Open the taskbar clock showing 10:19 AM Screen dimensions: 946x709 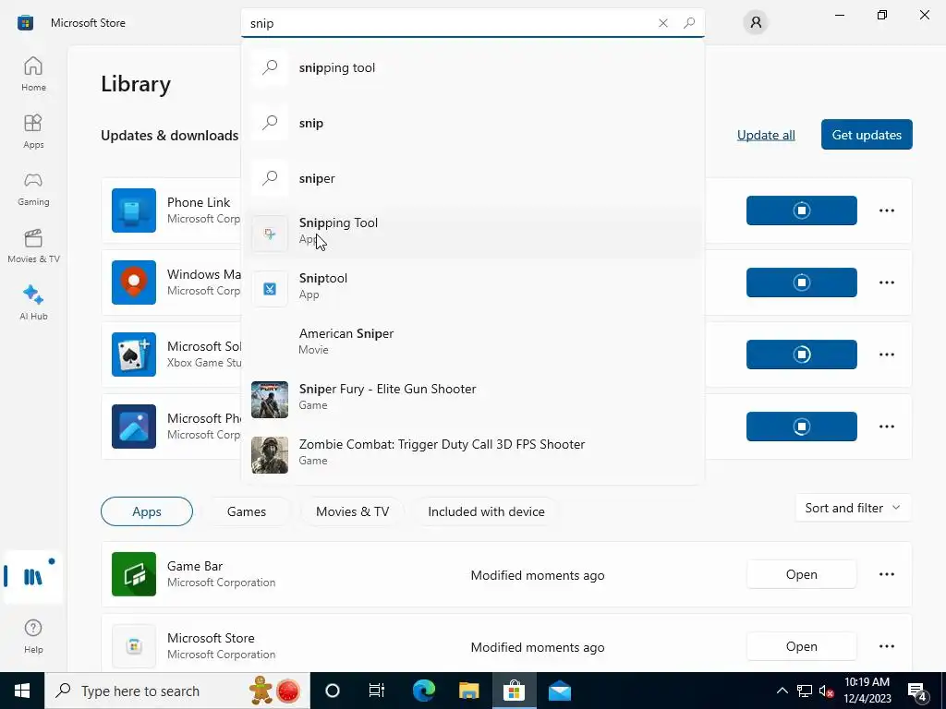pos(867,691)
